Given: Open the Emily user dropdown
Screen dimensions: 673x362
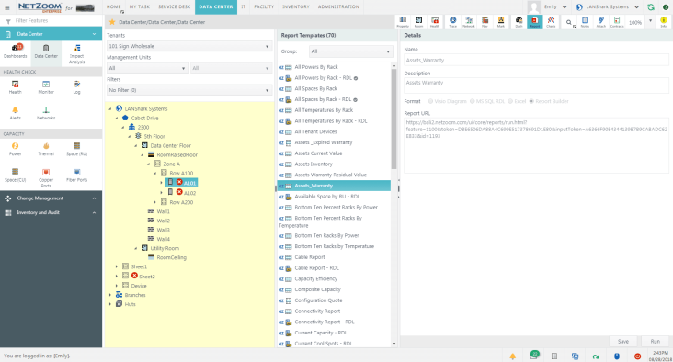Looking at the screenshot, I should tap(565, 6).
